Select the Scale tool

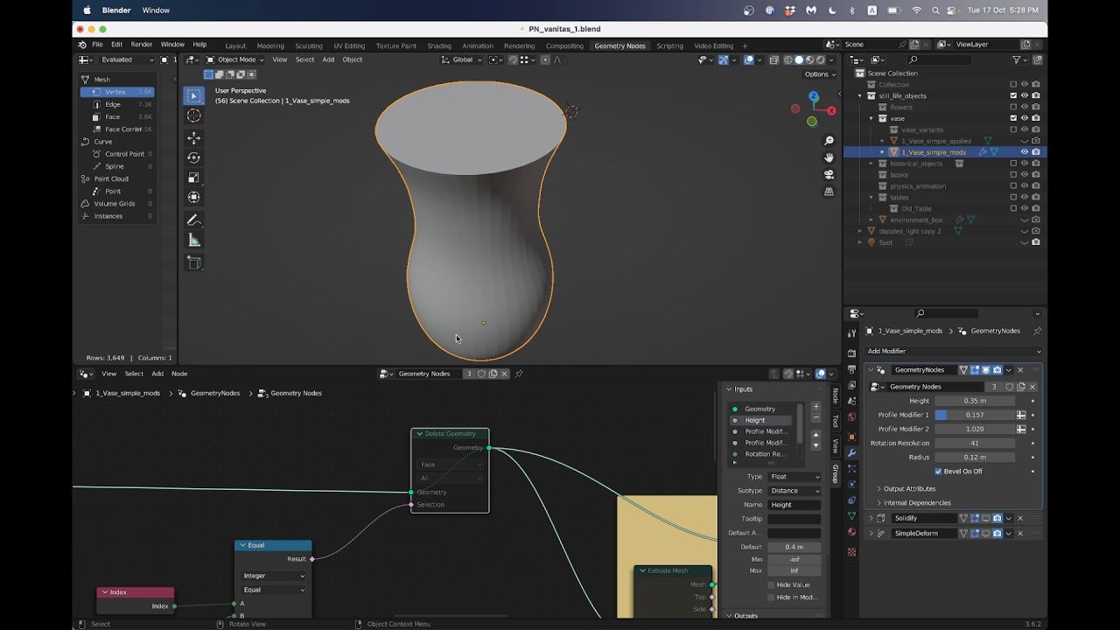tap(194, 178)
